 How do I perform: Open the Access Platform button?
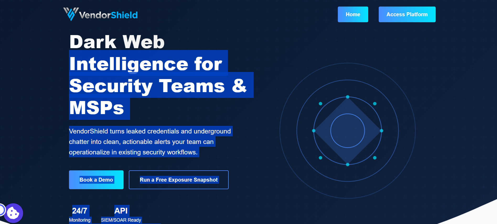pyautogui.click(x=407, y=14)
